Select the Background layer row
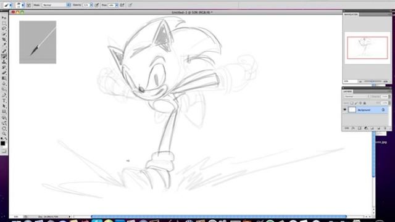Image resolution: width=395 pixels, height=222 pixels. coord(366,110)
